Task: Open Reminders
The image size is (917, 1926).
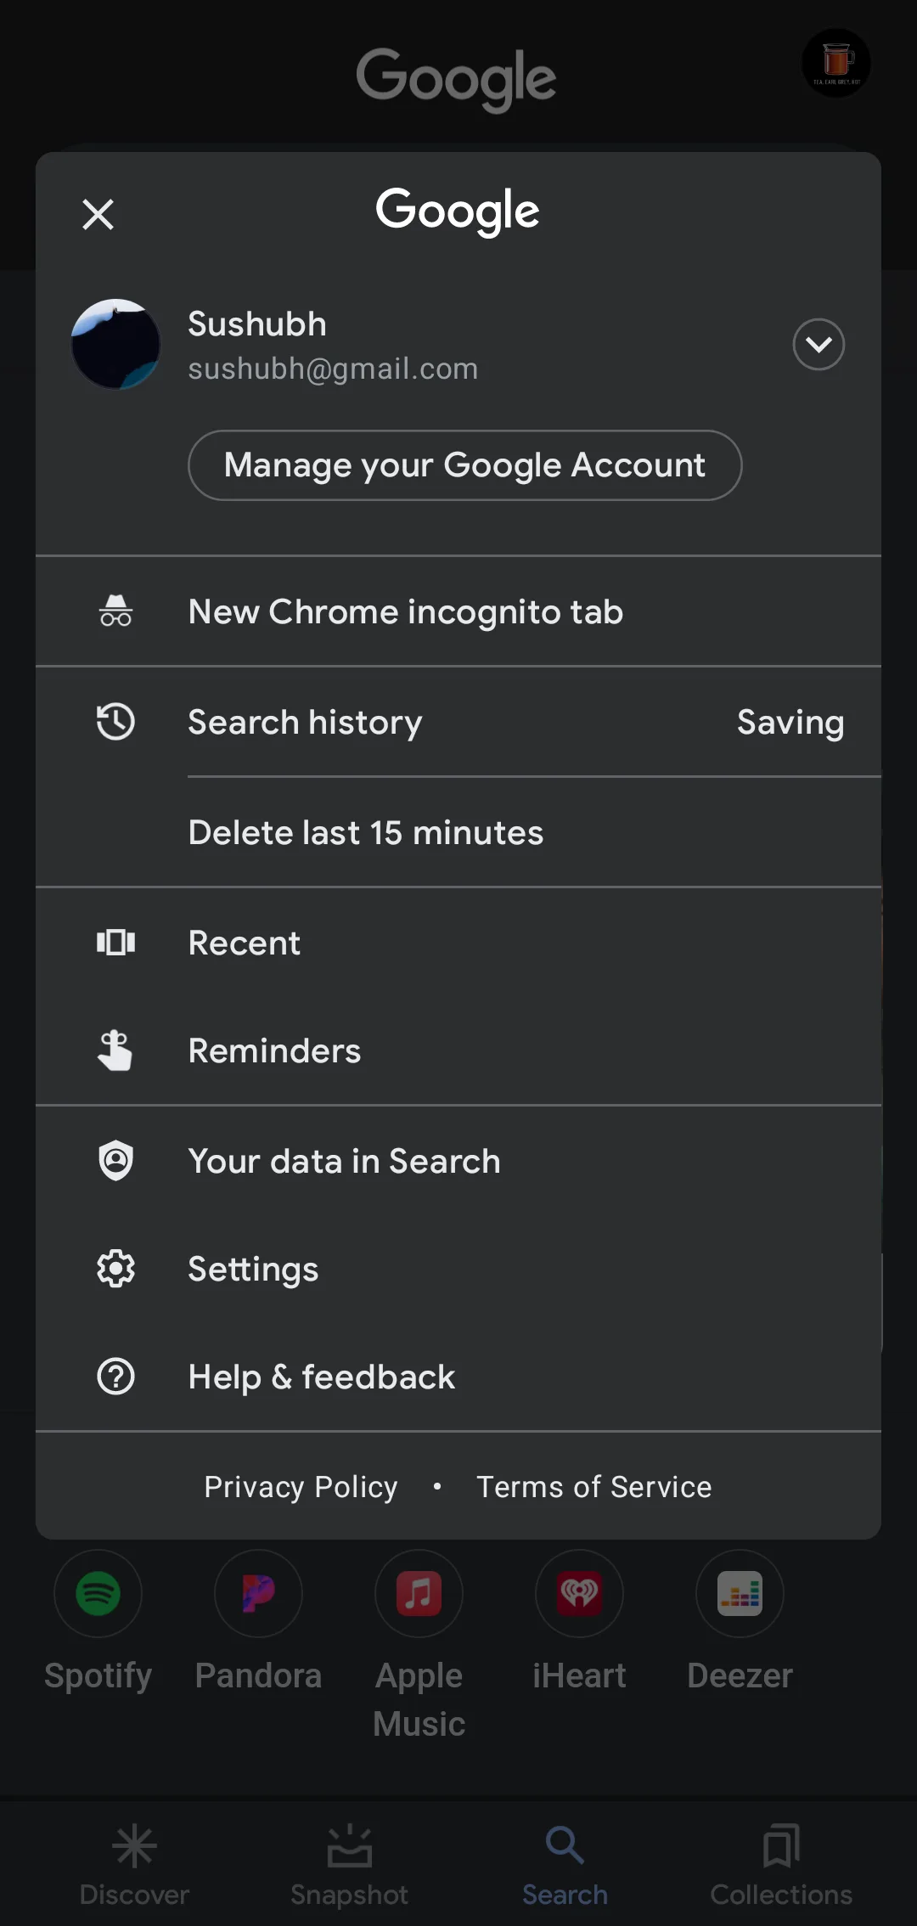Action: tap(274, 1050)
